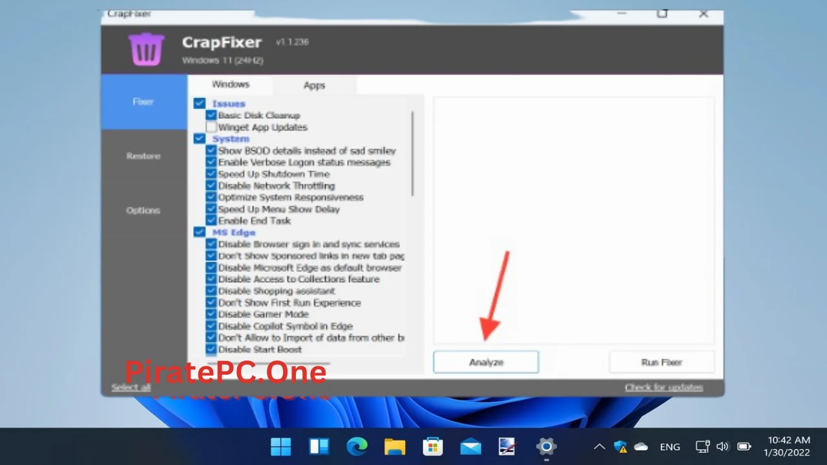Uncheck Speed Up Shutdown Time

click(211, 174)
